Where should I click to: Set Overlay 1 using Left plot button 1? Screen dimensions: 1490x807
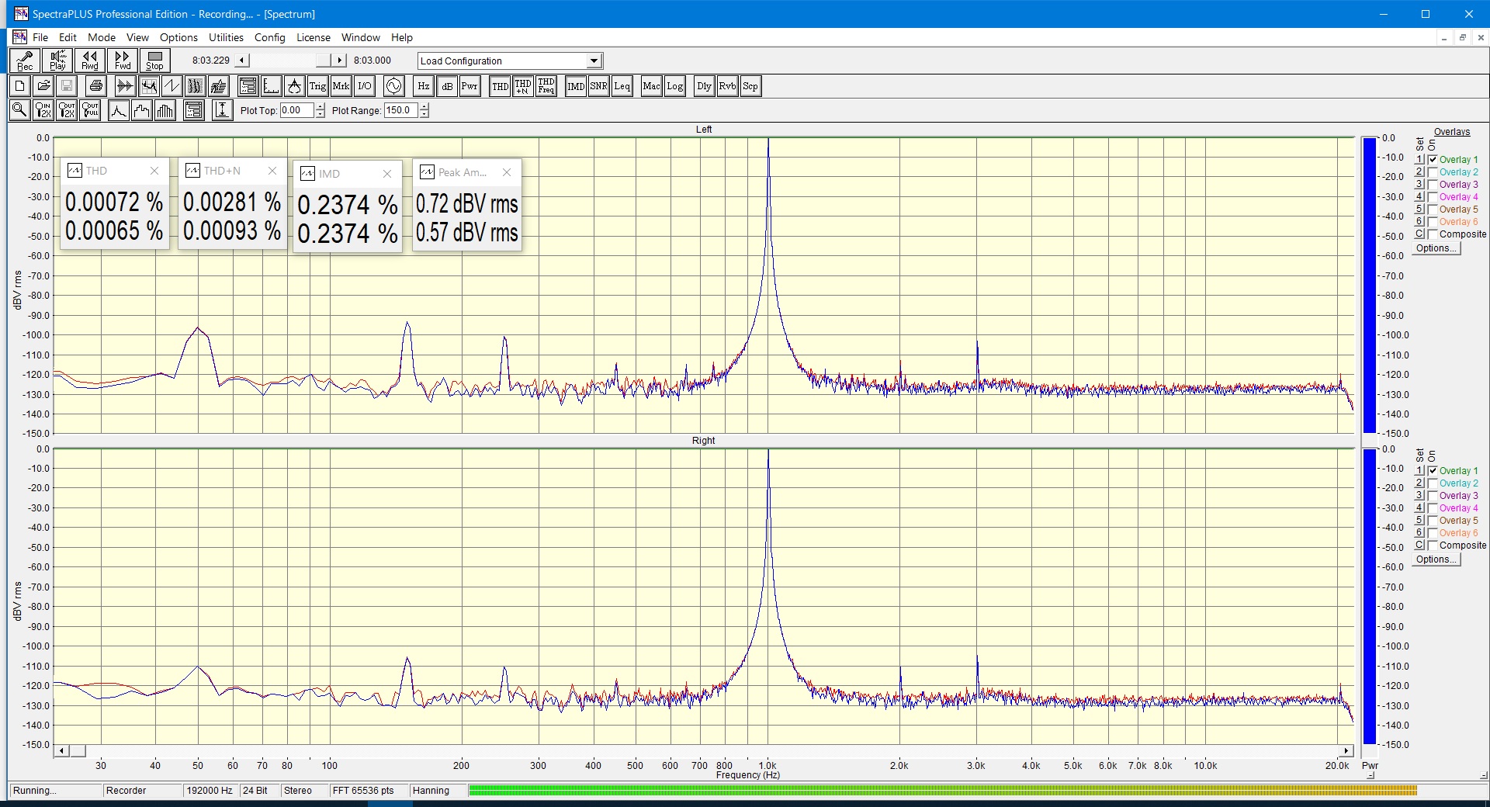(1419, 160)
